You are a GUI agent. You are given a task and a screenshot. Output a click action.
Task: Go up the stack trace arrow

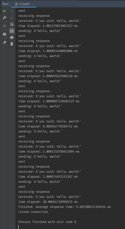12,11
